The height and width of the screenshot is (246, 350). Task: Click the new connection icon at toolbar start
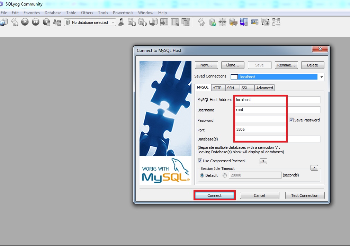coord(3,22)
